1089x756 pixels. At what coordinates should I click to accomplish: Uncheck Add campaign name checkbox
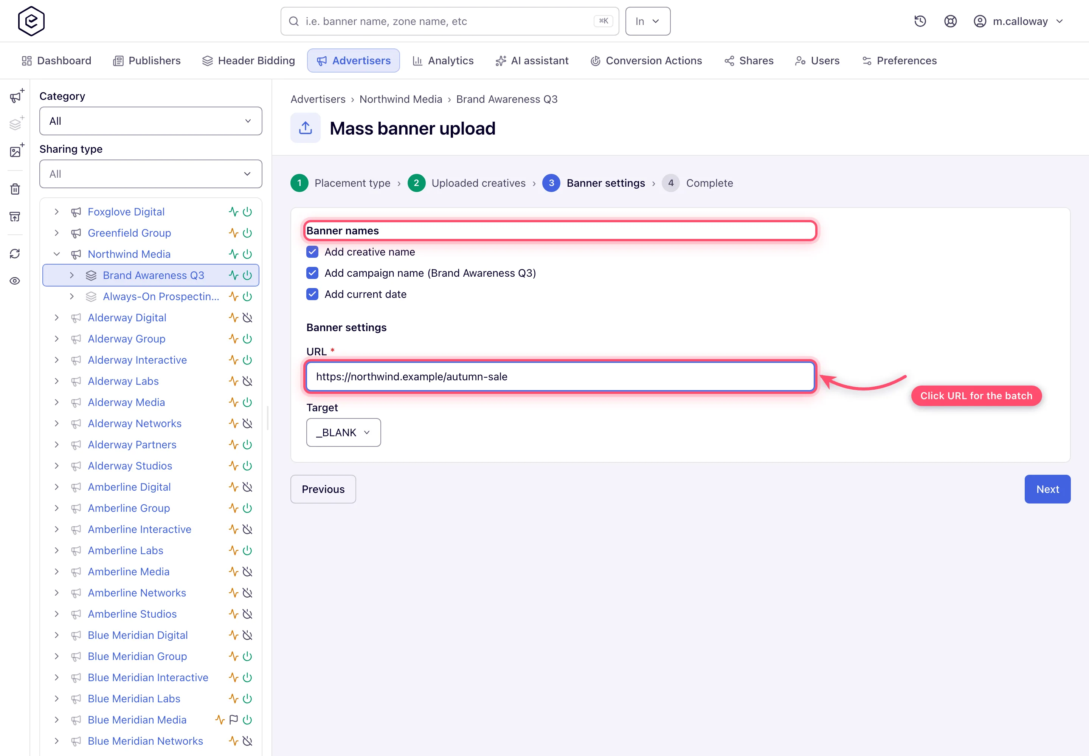pos(312,273)
